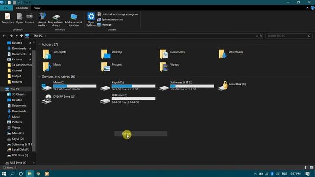Click the address bar refresh button
Viewport: 315px width, 177px height.
(261, 36)
